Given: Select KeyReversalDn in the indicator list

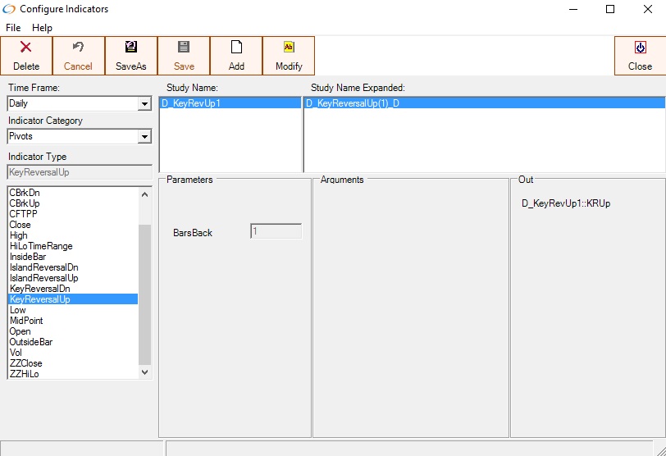Looking at the screenshot, I should tap(39, 289).
